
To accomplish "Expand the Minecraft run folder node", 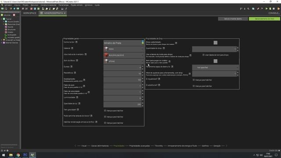I will point(2,40).
